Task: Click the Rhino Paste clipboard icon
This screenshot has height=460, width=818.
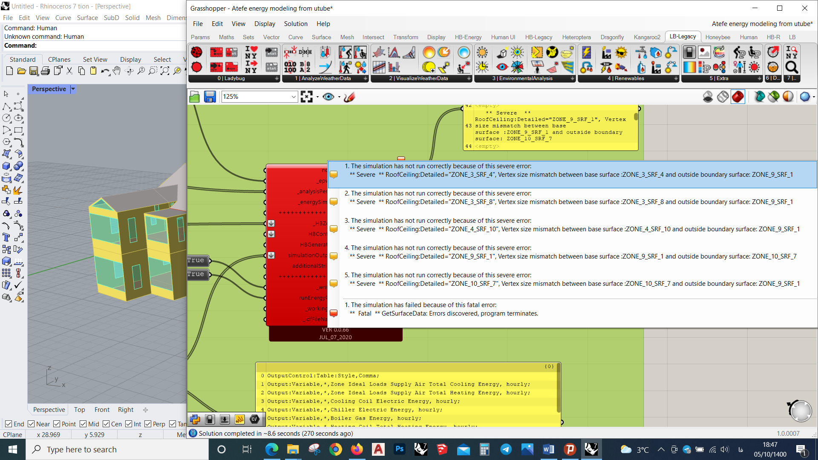Action: (93, 71)
